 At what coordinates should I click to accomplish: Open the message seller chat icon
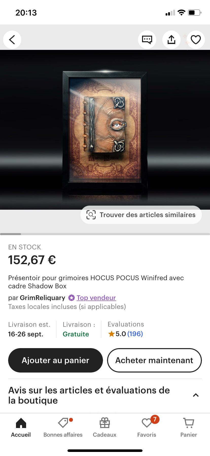click(147, 40)
